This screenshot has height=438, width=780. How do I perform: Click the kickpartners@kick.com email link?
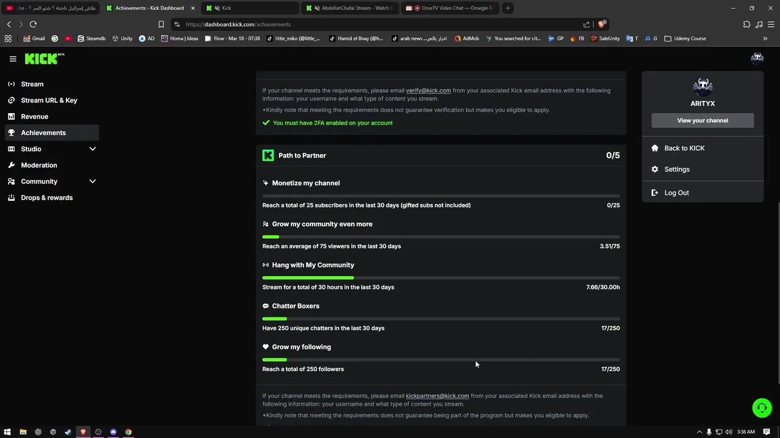point(438,396)
